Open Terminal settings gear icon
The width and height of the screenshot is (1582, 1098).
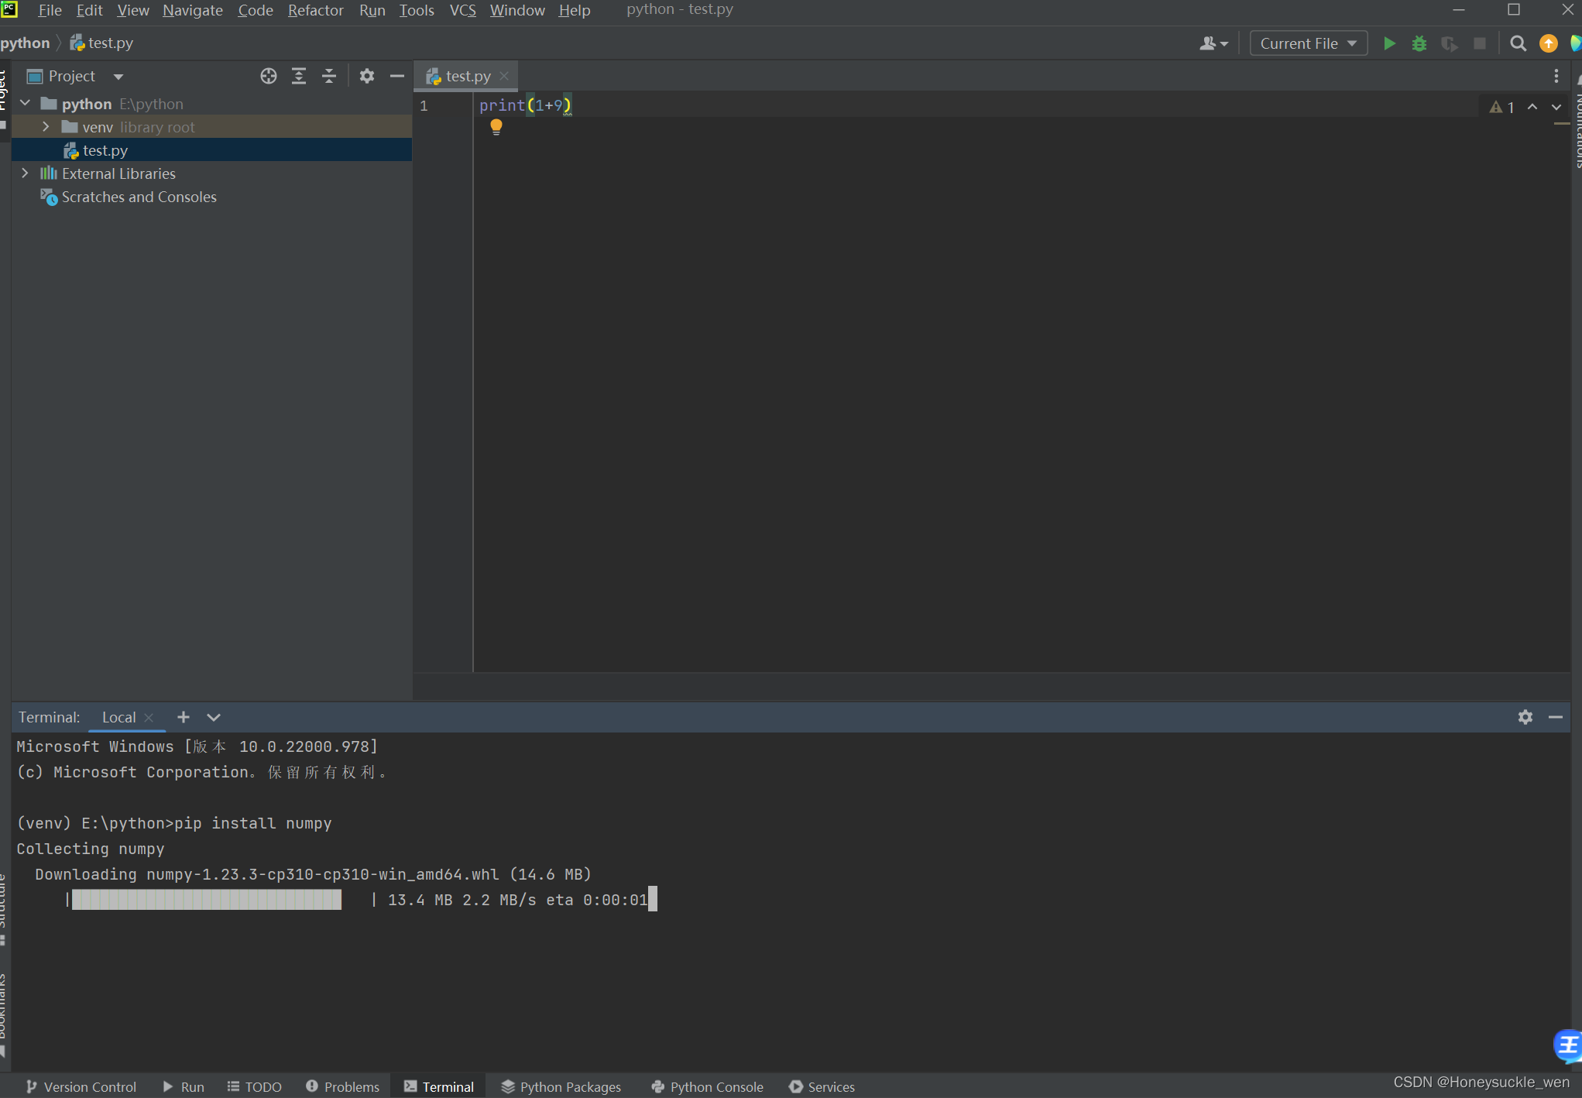1525,717
